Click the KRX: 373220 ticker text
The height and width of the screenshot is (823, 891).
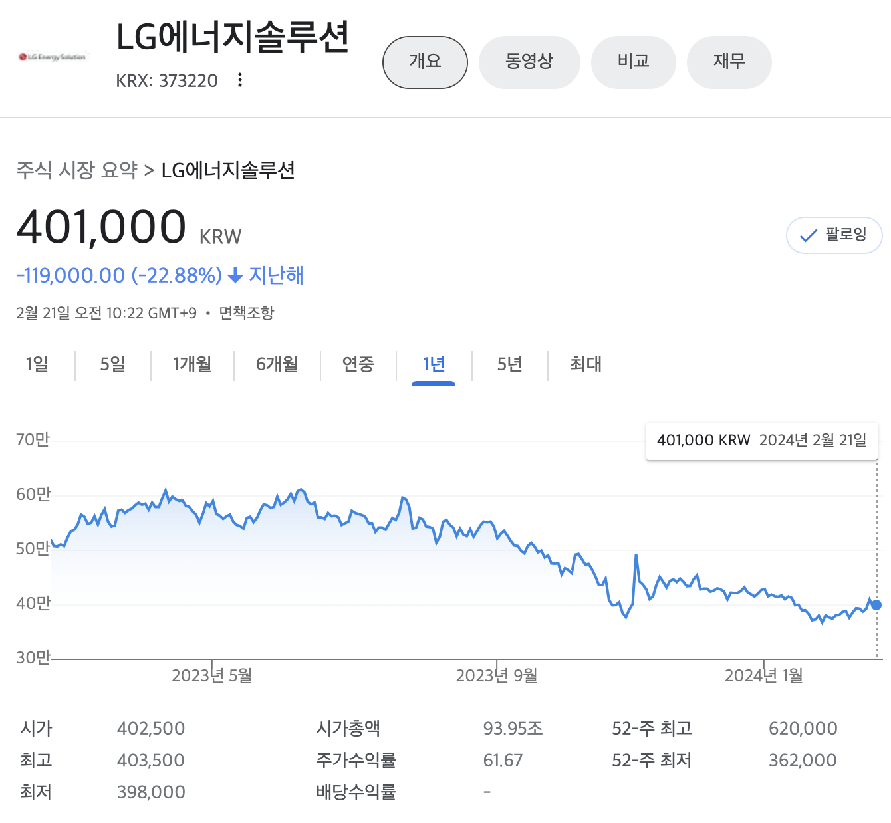click(167, 81)
